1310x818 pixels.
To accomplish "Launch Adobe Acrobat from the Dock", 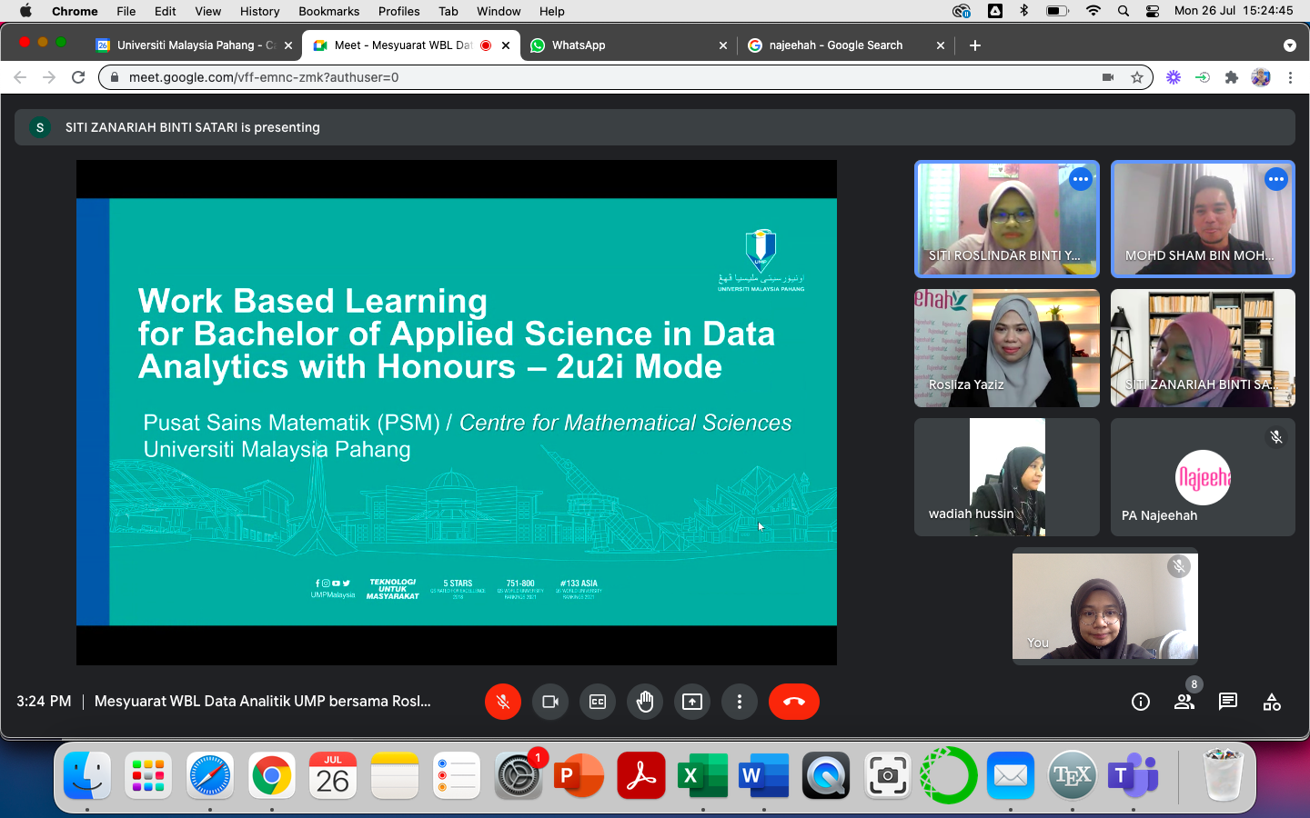I will pyautogui.click(x=641, y=775).
